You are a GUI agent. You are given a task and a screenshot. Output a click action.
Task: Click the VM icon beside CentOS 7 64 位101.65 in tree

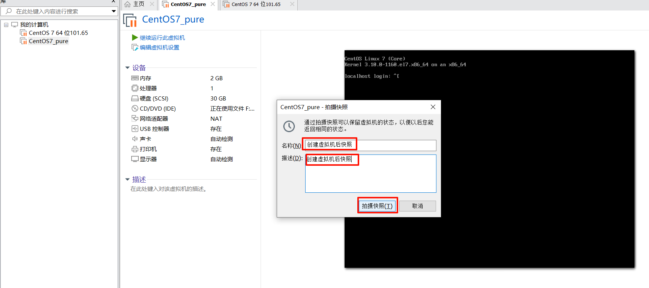(23, 33)
